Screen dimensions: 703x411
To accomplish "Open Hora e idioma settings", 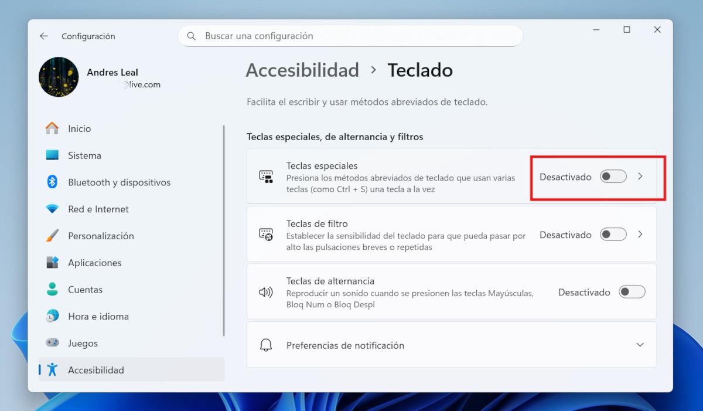I will 98,317.
